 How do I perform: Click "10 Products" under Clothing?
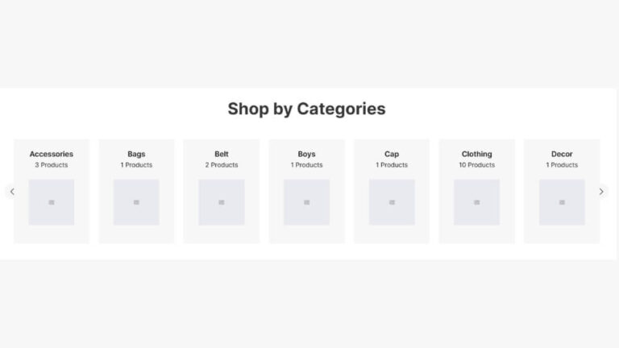(x=476, y=165)
